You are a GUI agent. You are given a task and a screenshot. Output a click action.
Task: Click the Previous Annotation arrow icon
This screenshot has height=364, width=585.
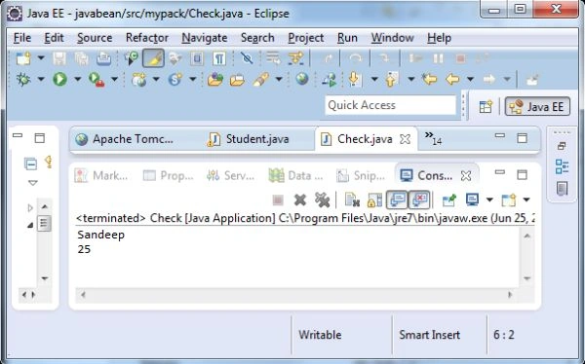pos(392,79)
